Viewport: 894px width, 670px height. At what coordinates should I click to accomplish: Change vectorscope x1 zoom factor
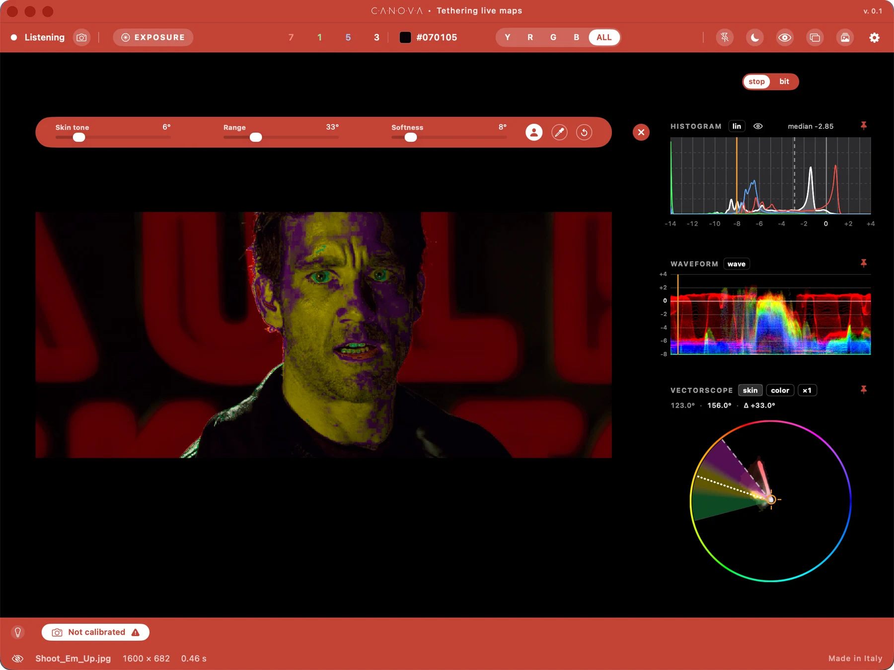coord(807,390)
